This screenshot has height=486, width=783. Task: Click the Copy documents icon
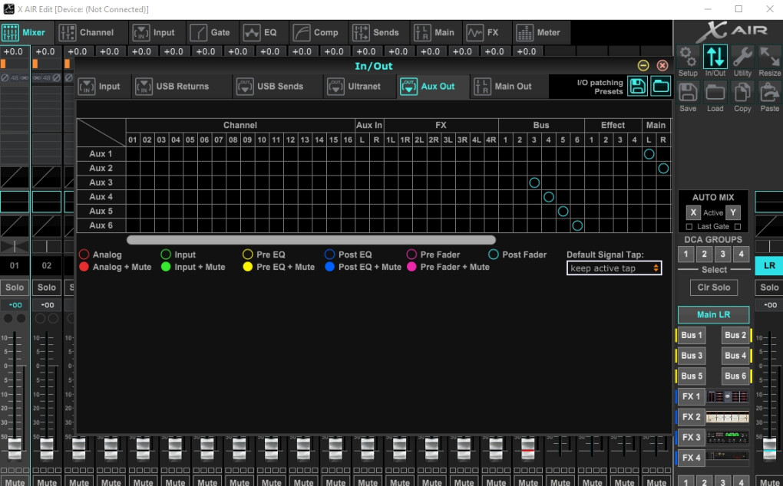click(x=742, y=92)
